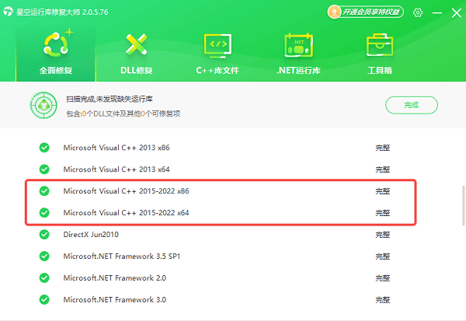466x321 pixels.
Task: Click the 包含:0个DLL文件 summary line
Action: pos(123,113)
